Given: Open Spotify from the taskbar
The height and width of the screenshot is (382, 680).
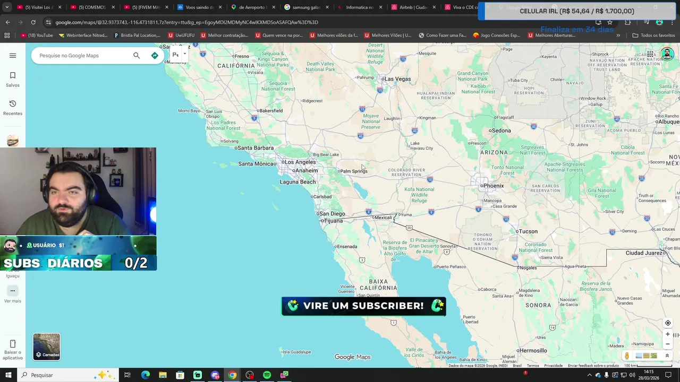Looking at the screenshot, I should [x=267, y=375].
